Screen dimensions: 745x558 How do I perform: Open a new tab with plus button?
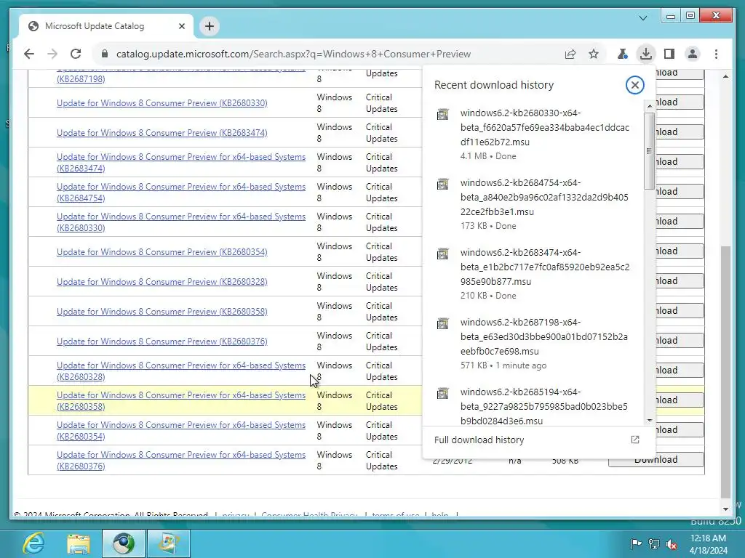pos(210,26)
